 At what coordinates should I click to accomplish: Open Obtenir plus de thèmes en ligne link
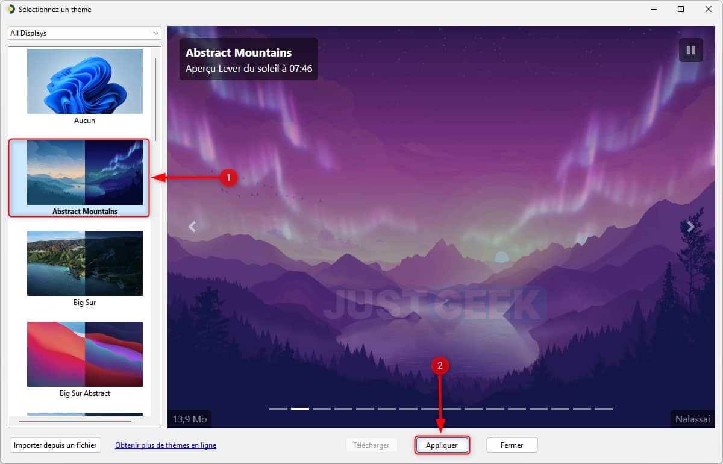coord(166,445)
